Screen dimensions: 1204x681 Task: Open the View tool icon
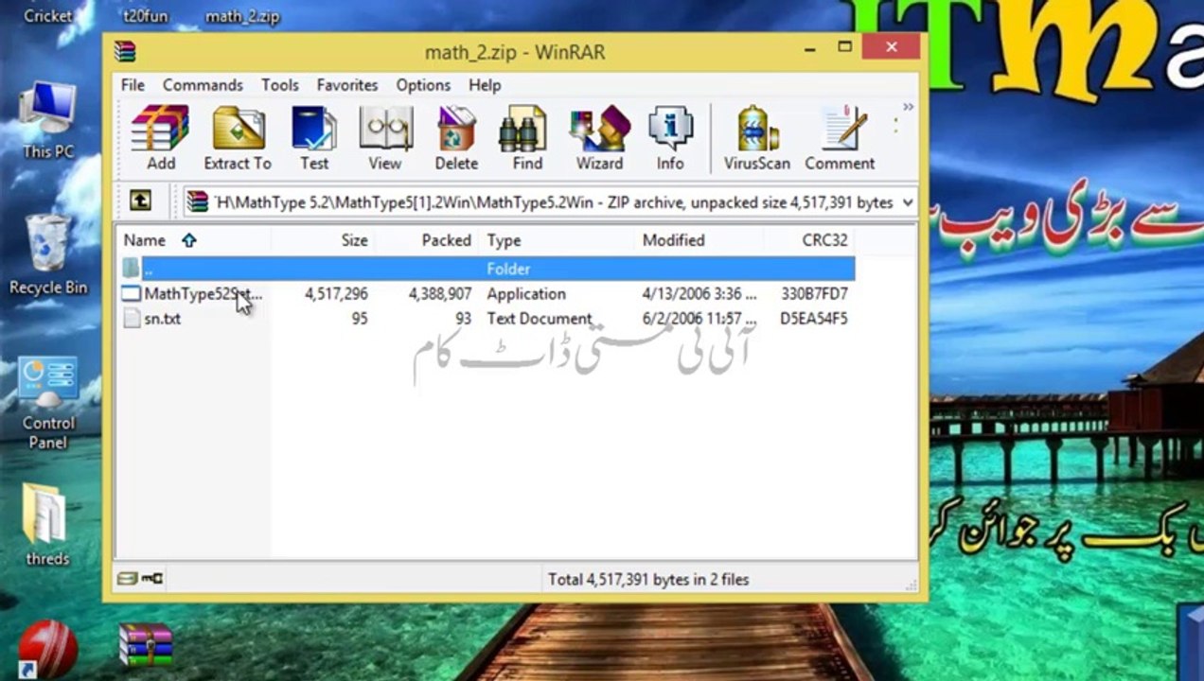coord(385,138)
